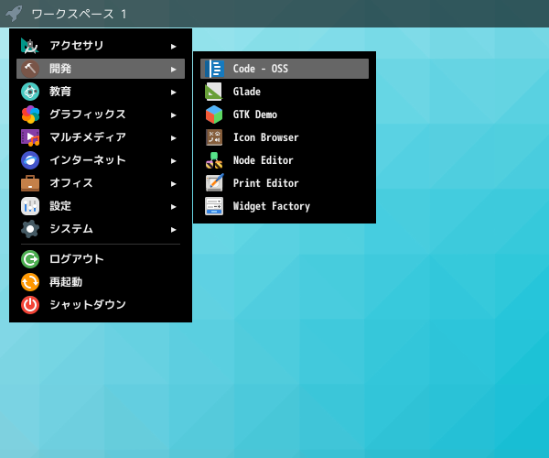
Task: Select the 開発 menu category
Action: tap(101, 69)
